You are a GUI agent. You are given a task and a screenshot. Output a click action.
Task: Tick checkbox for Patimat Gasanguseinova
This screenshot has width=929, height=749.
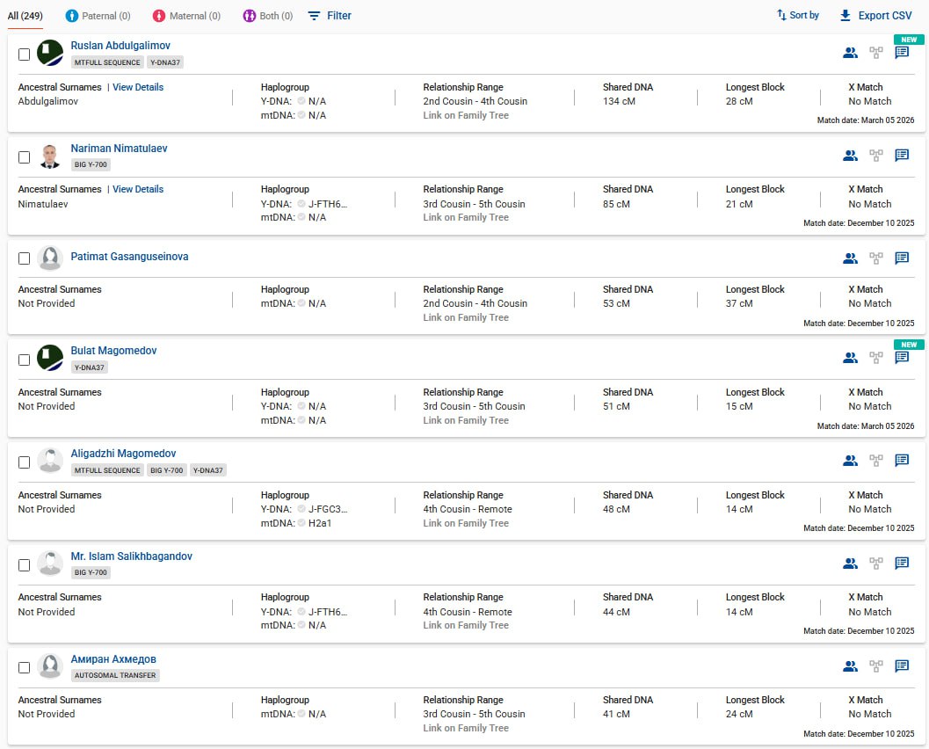coord(25,258)
